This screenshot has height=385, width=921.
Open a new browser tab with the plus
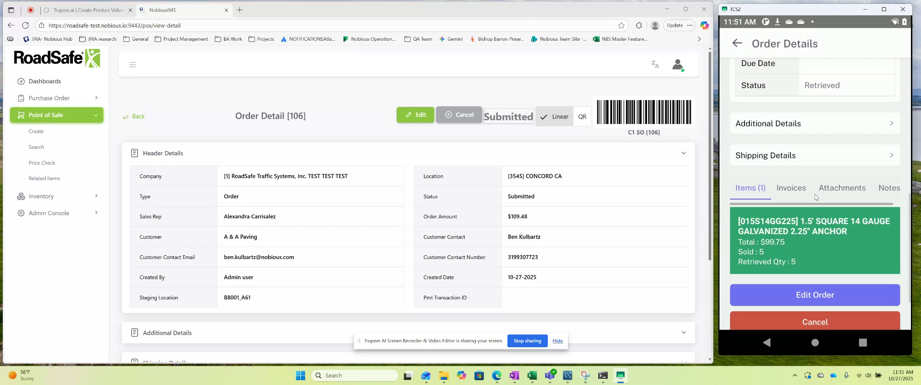tap(240, 10)
